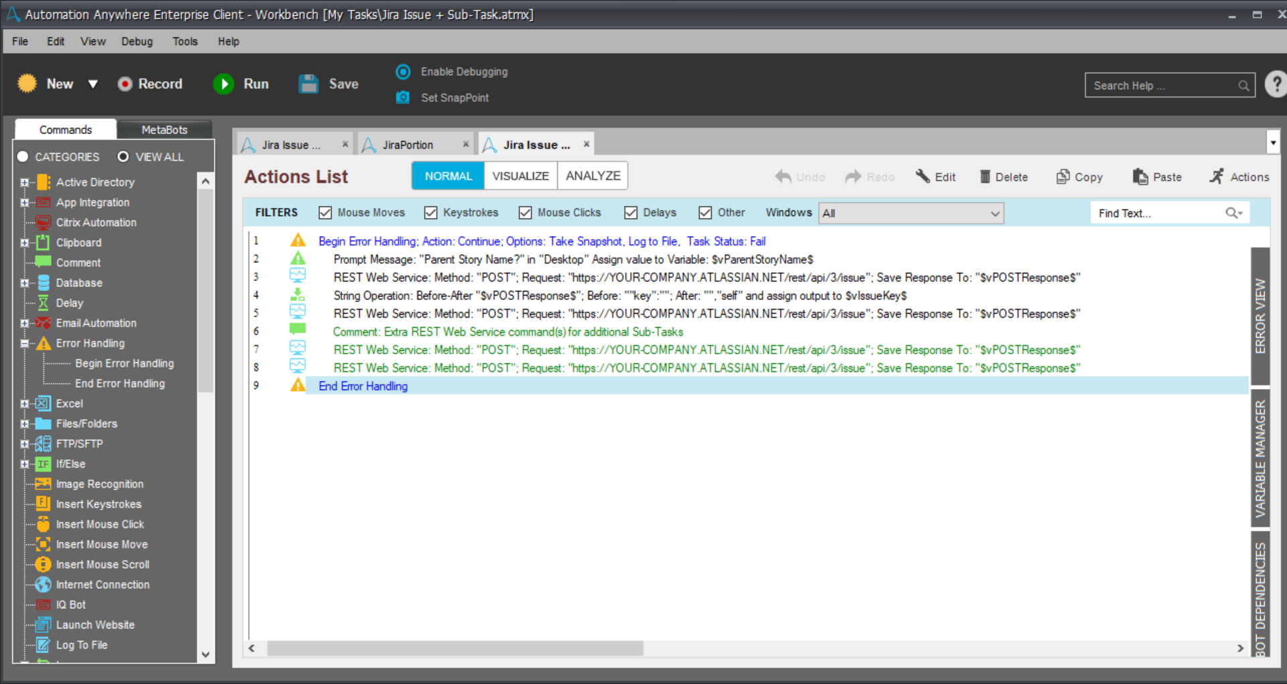Switch to the JiraPortion document tab

(x=408, y=145)
